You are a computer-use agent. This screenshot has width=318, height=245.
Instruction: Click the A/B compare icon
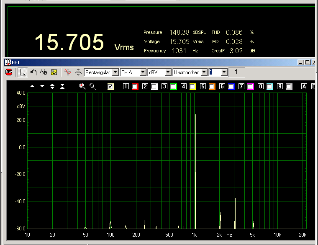point(44,72)
